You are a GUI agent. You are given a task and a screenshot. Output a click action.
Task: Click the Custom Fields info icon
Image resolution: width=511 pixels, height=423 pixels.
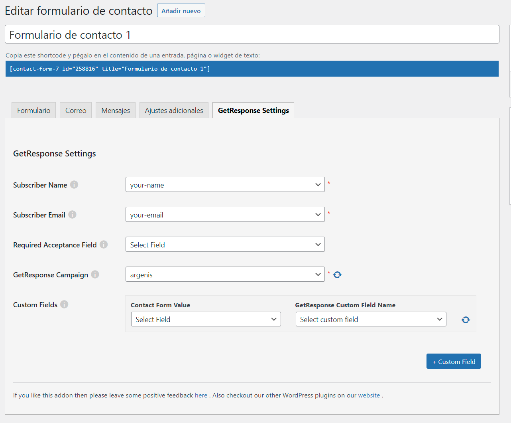pyautogui.click(x=64, y=304)
